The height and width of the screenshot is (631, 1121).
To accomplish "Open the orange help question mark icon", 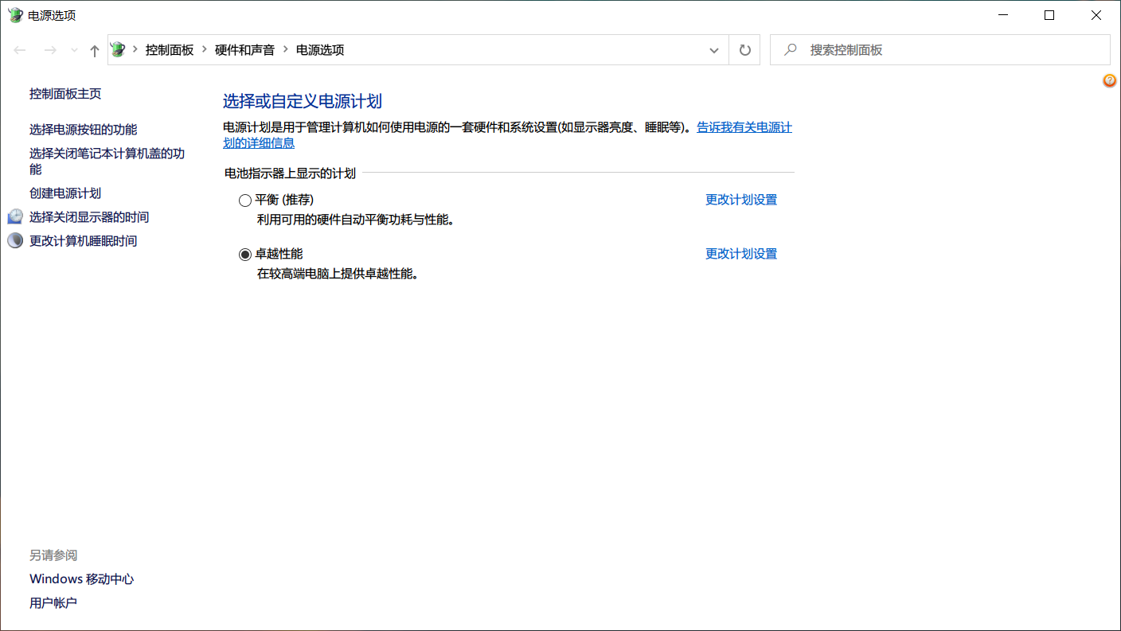I will [x=1109, y=80].
